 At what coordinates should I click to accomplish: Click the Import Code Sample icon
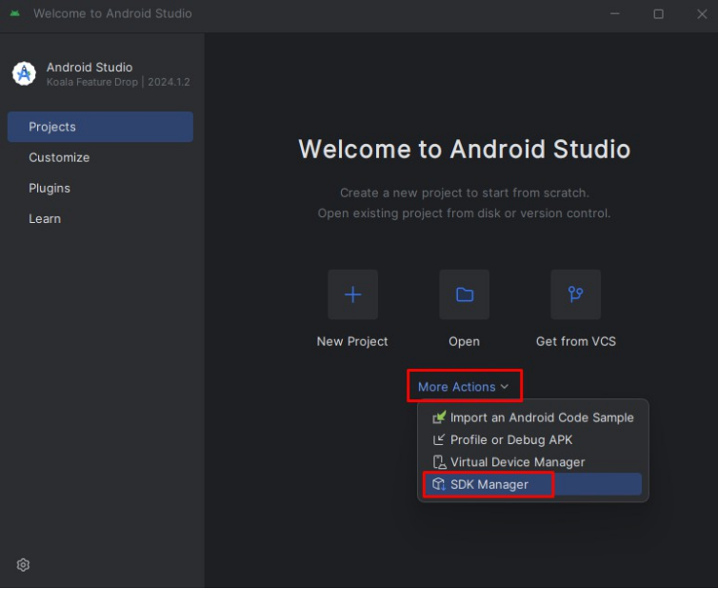tap(439, 417)
